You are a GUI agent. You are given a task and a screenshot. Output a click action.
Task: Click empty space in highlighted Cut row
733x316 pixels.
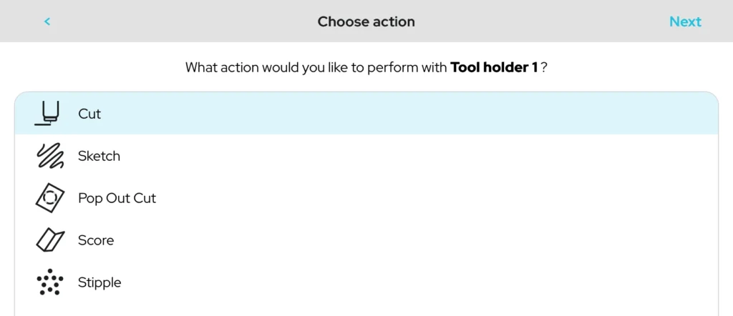429,114
